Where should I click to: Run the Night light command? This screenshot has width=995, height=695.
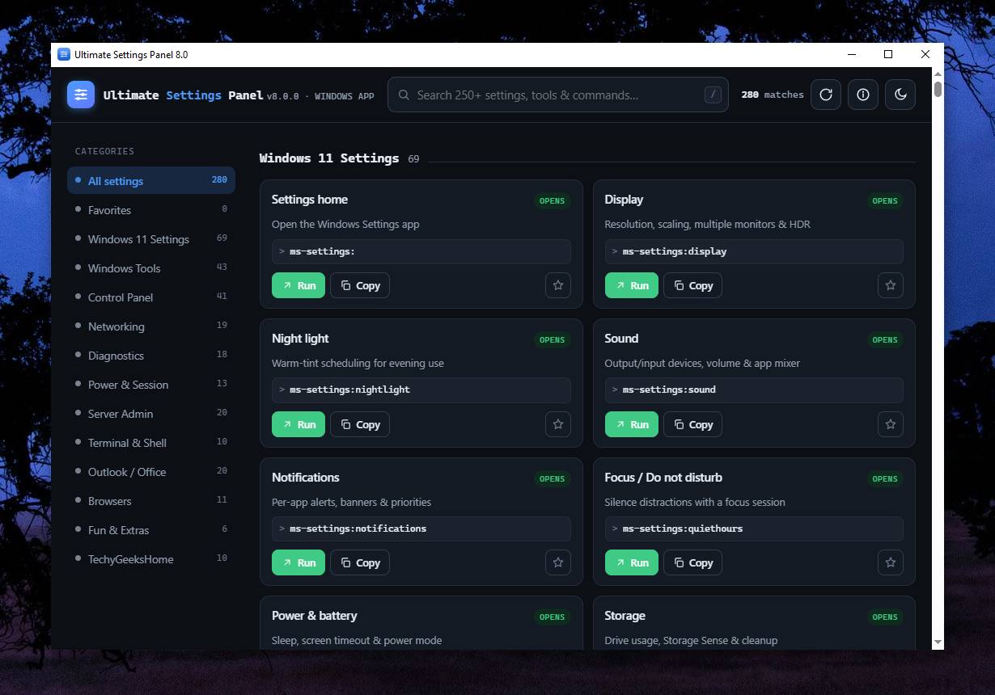pyautogui.click(x=298, y=424)
